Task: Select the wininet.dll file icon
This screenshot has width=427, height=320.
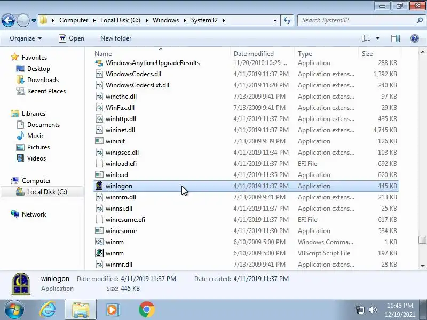Action: pos(99,130)
